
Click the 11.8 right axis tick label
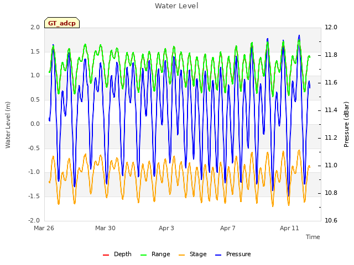pos(331,55)
